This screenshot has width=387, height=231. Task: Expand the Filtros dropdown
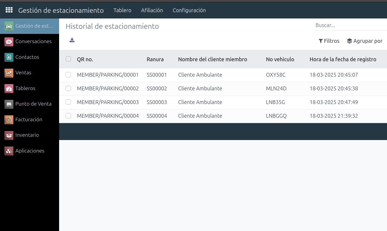click(329, 41)
